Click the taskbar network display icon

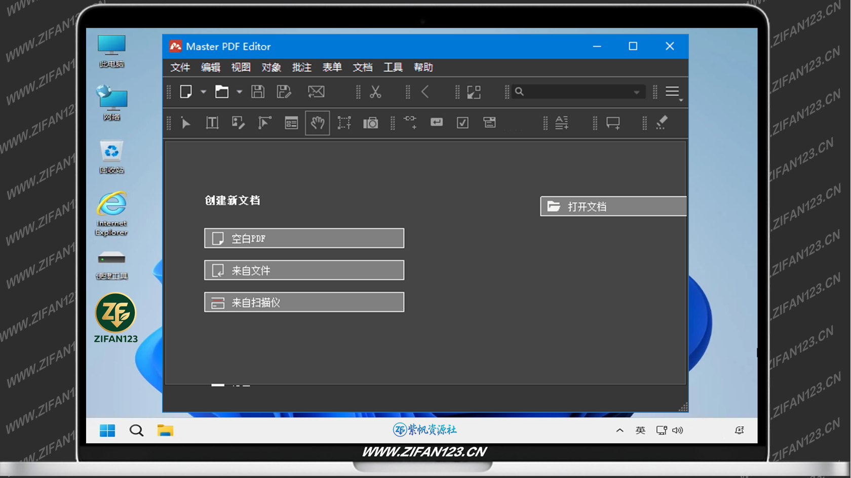point(662,430)
